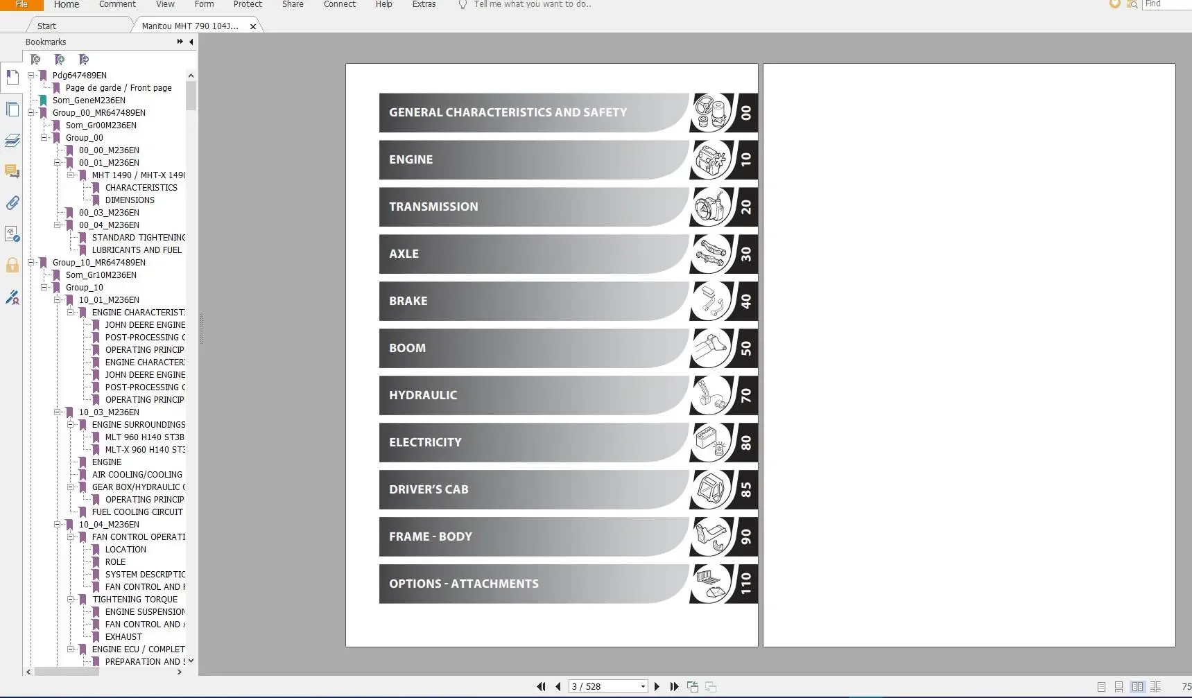The width and height of the screenshot is (1192, 698).
Task: Go to the previous page
Action: pos(558,686)
